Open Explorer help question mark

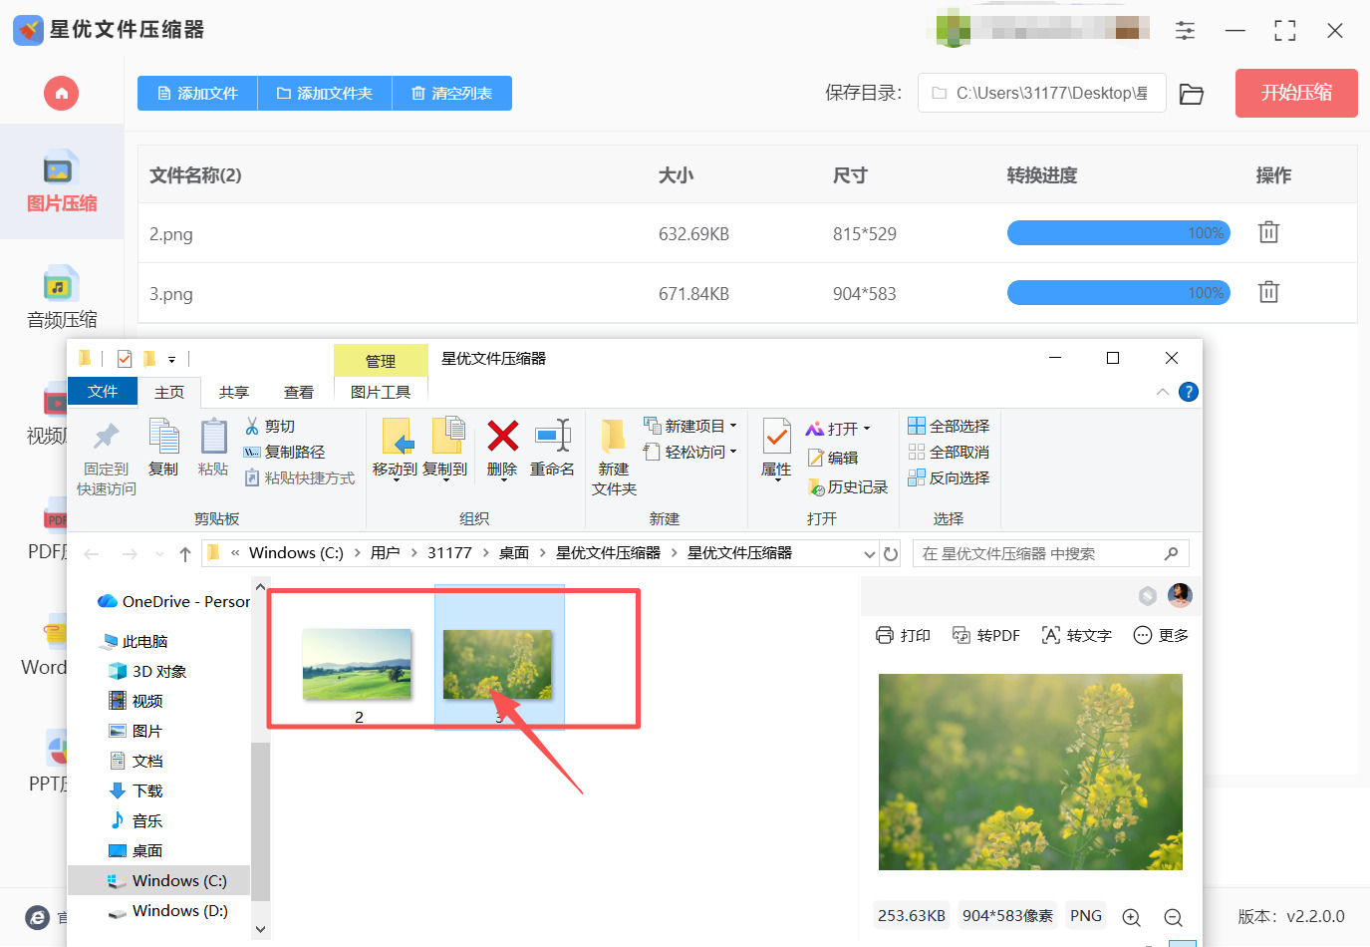coord(1188,393)
